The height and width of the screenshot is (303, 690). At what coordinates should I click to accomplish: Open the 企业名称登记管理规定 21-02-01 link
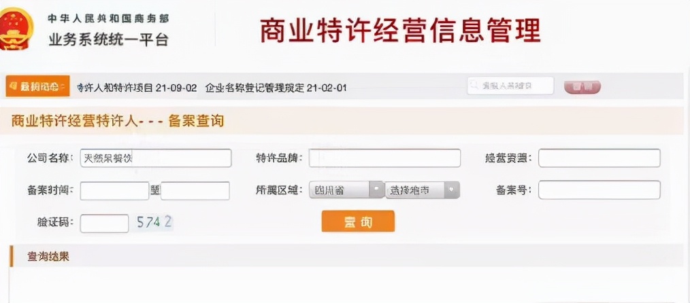(276, 88)
